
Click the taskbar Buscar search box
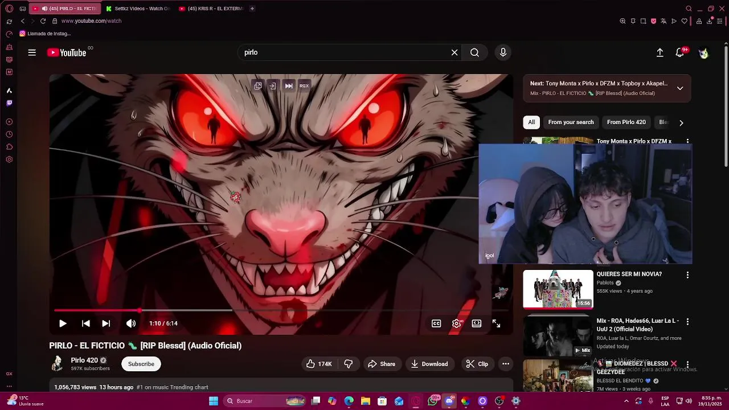(x=265, y=401)
